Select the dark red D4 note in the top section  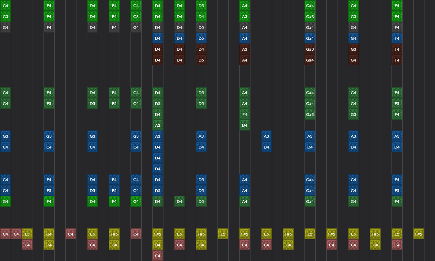(158, 49)
